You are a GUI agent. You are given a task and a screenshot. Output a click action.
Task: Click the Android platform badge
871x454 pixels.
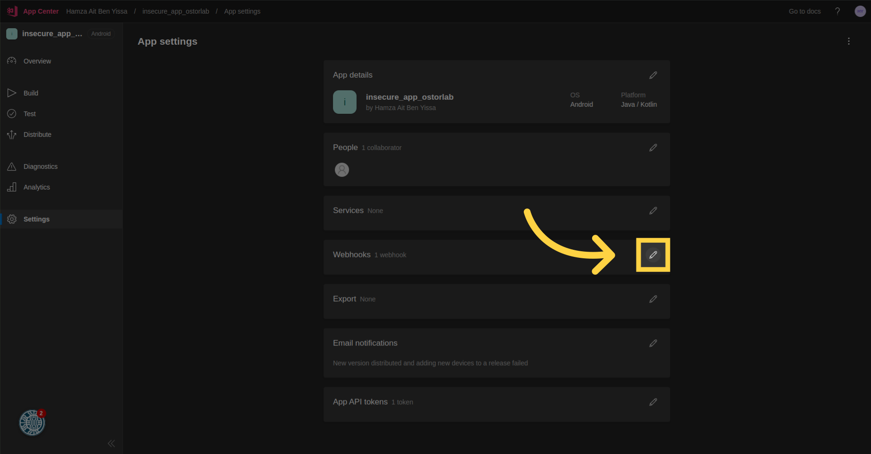tap(101, 34)
